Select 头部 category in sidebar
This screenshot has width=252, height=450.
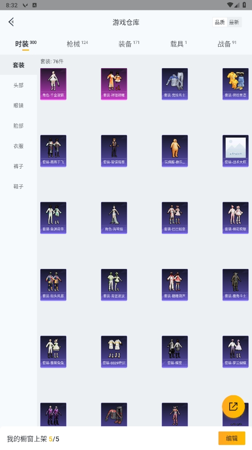(x=19, y=85)
